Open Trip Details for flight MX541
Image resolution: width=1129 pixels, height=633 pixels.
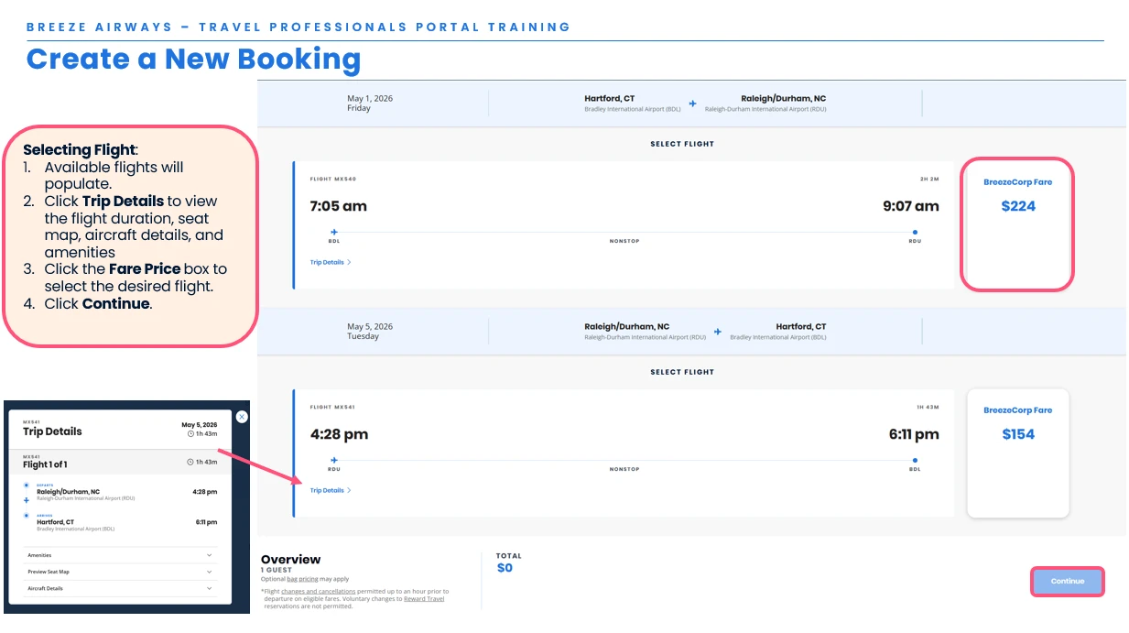pyautogui.click(x=331, y=490)
